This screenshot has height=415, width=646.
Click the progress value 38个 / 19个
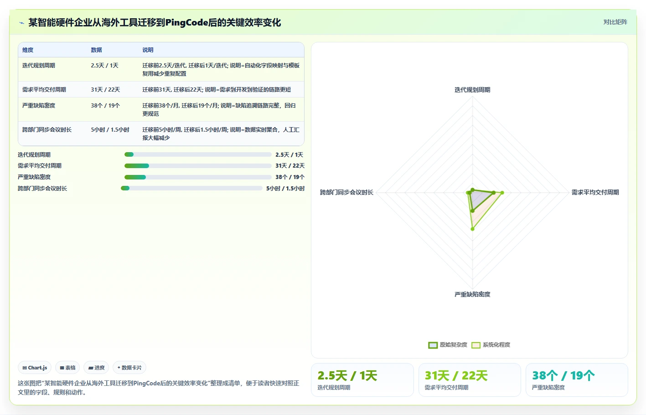(290, 177)
